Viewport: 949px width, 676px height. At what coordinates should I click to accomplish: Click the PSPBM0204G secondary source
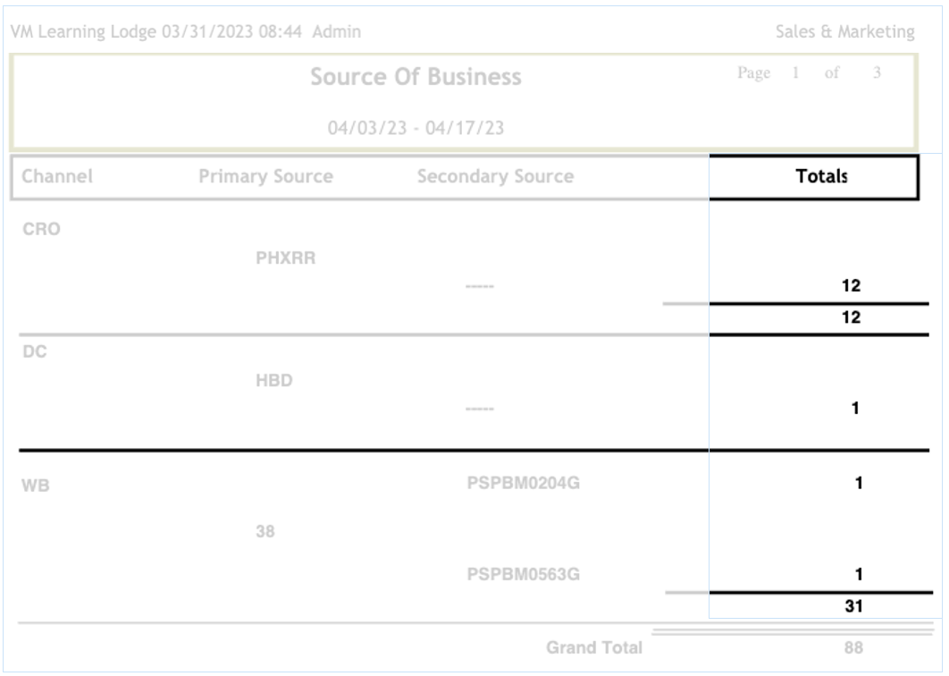[524, 484]
